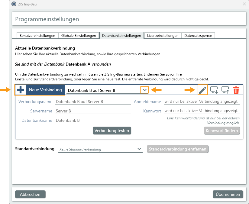Image resolution: width=249 pixels, height=204 pixels.
Task: Click the ZIS Ing-Bau app icon
Action: 14,4
